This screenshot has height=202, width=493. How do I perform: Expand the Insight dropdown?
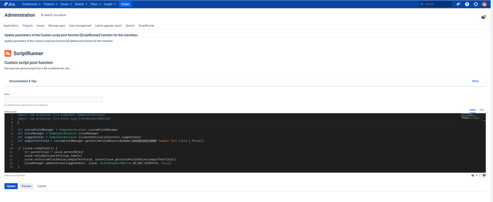pyautogui.click(x=110, y=4)
